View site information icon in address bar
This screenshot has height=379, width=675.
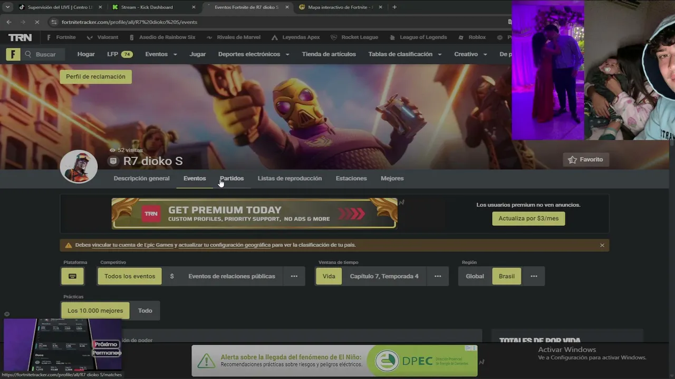pos(53,22)
